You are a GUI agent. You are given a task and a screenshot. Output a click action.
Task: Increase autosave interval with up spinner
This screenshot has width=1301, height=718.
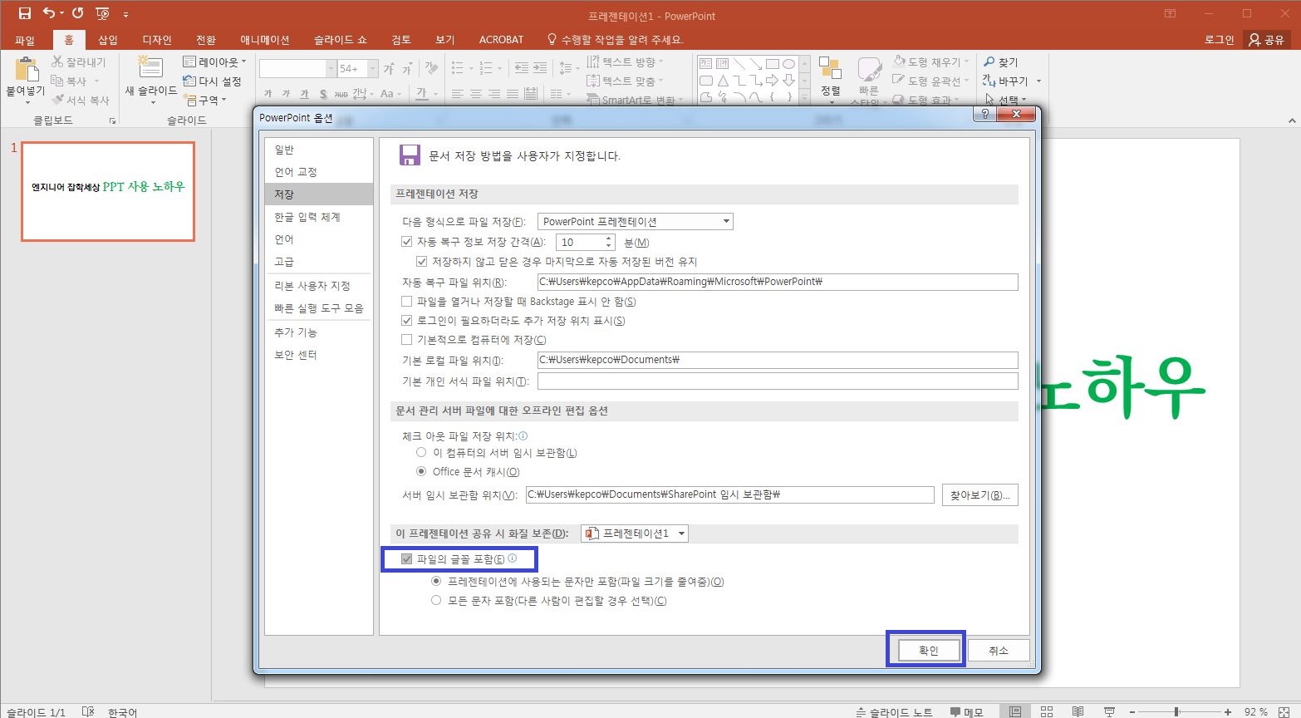point(609,238)
